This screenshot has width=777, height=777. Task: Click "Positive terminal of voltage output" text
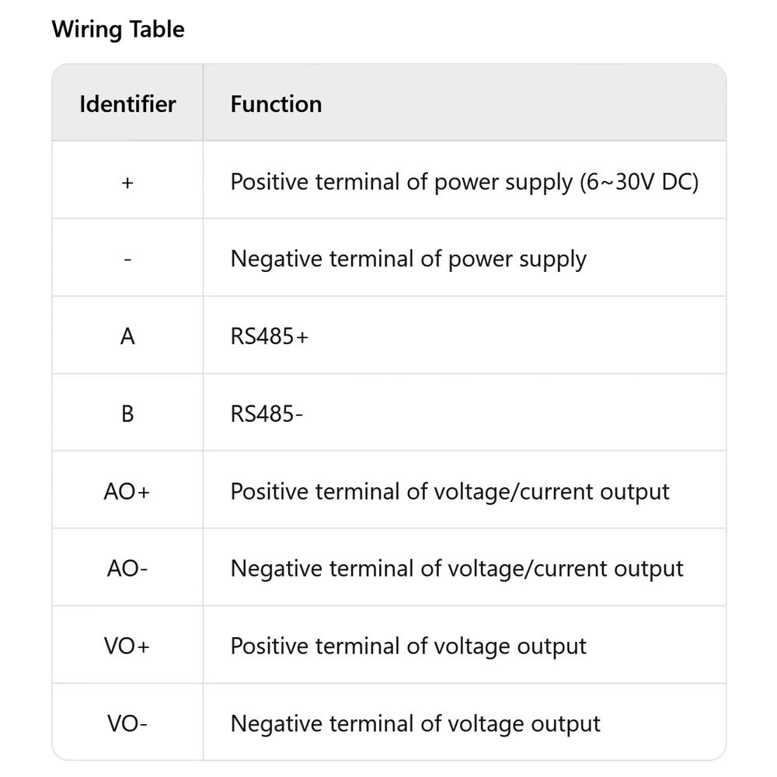(408, 646)
